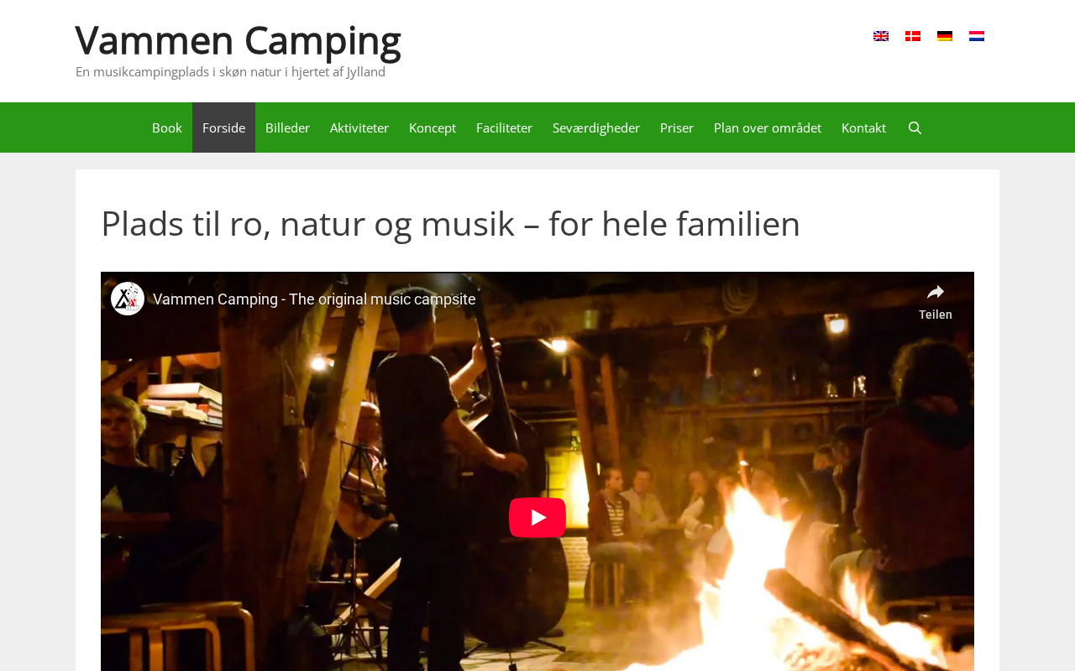This screenshot has width=1075, height=671.
Task: Navigate to Faciliteter
Action: (x=504, y=127)
